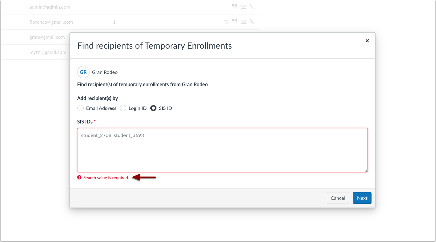Click the pencil edit icon for florence@gmail.com
The height and width of the screenshot is (242, 436).
[252, 22]
